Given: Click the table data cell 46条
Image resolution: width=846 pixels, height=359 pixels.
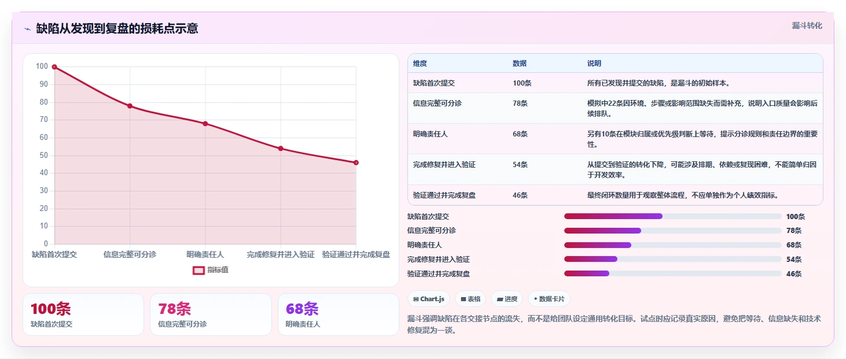Looking at the screenshot, I should 520,195.
